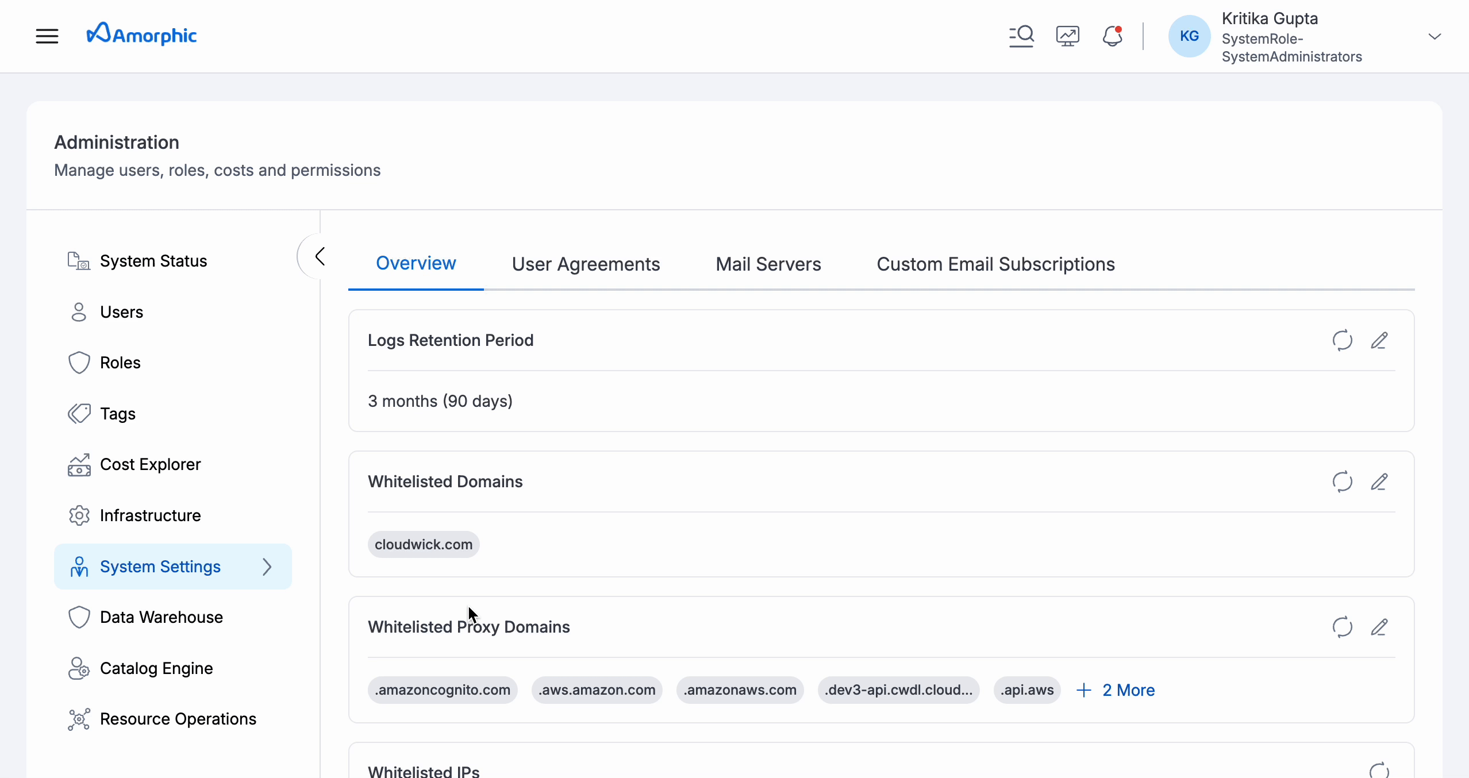Click the Amorphic logo
The height and width of the screenshot is (778, 1469).
click(141, 34)
